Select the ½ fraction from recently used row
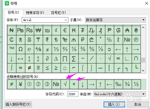The image size is (150, 109). click(136, 84)
